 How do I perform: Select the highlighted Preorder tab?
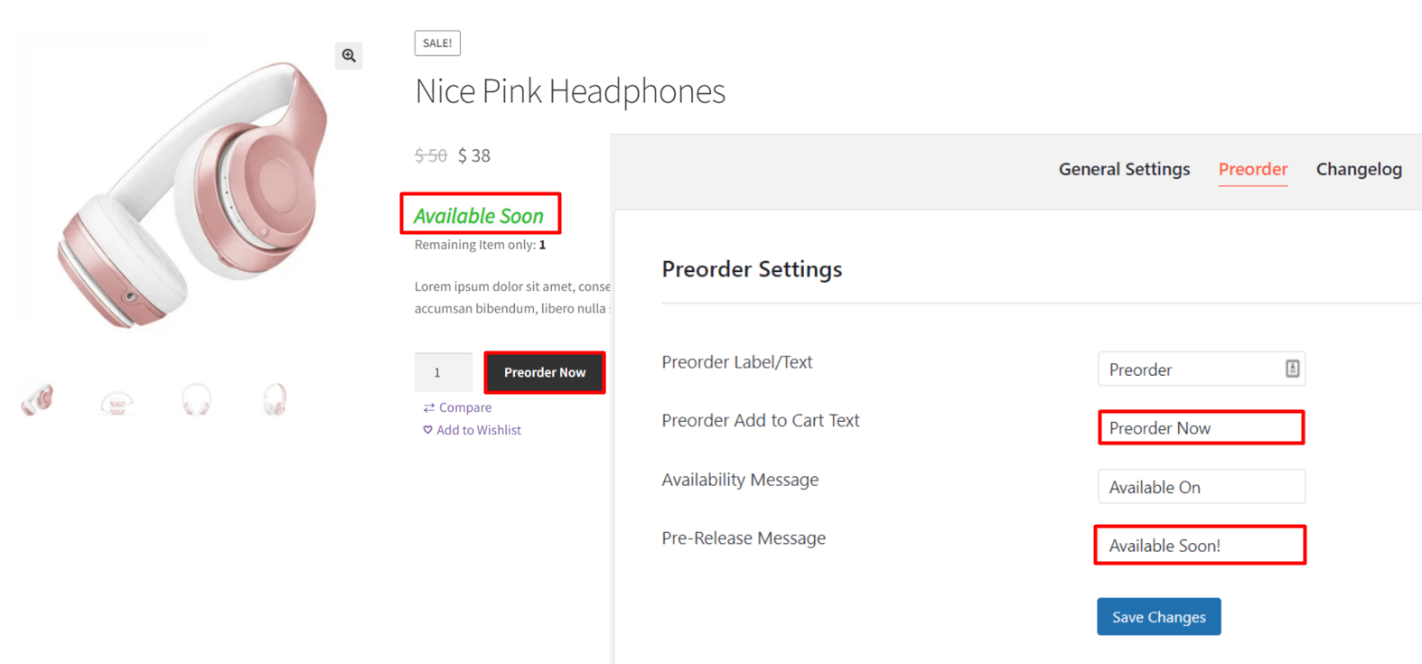(x=1253, y=169)
